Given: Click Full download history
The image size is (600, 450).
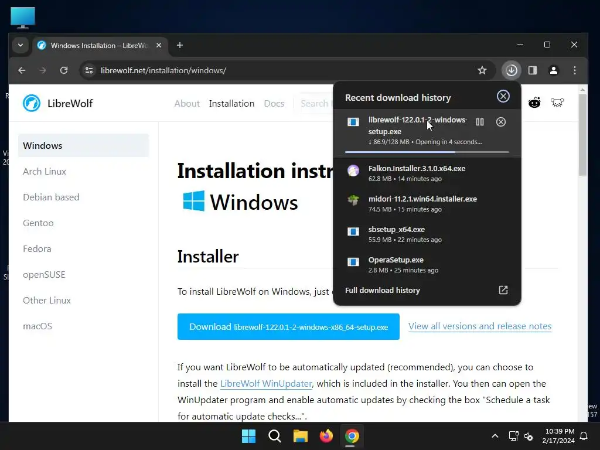Looking at the screenshot, I should pyautogui.click(x=383, y=290).
